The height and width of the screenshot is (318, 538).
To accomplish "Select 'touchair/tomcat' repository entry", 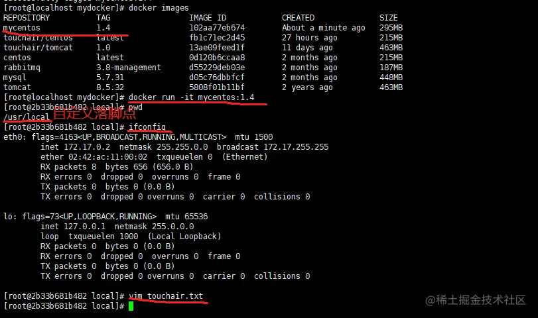I will click(x=38, y=48).
